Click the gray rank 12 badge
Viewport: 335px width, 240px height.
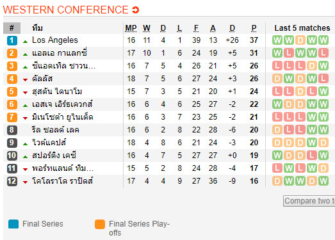[12, 181]
